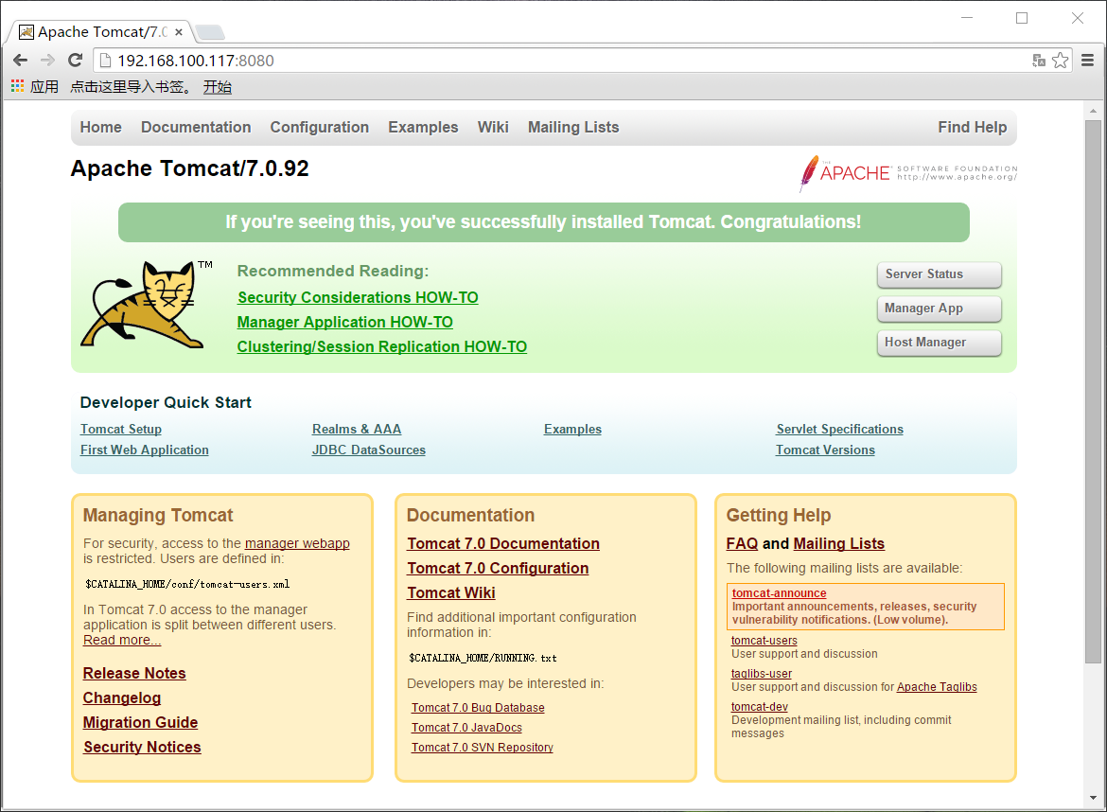
Task: Click the Apache Tomcat/7.0.92 heading
Action: coord(190,168)
